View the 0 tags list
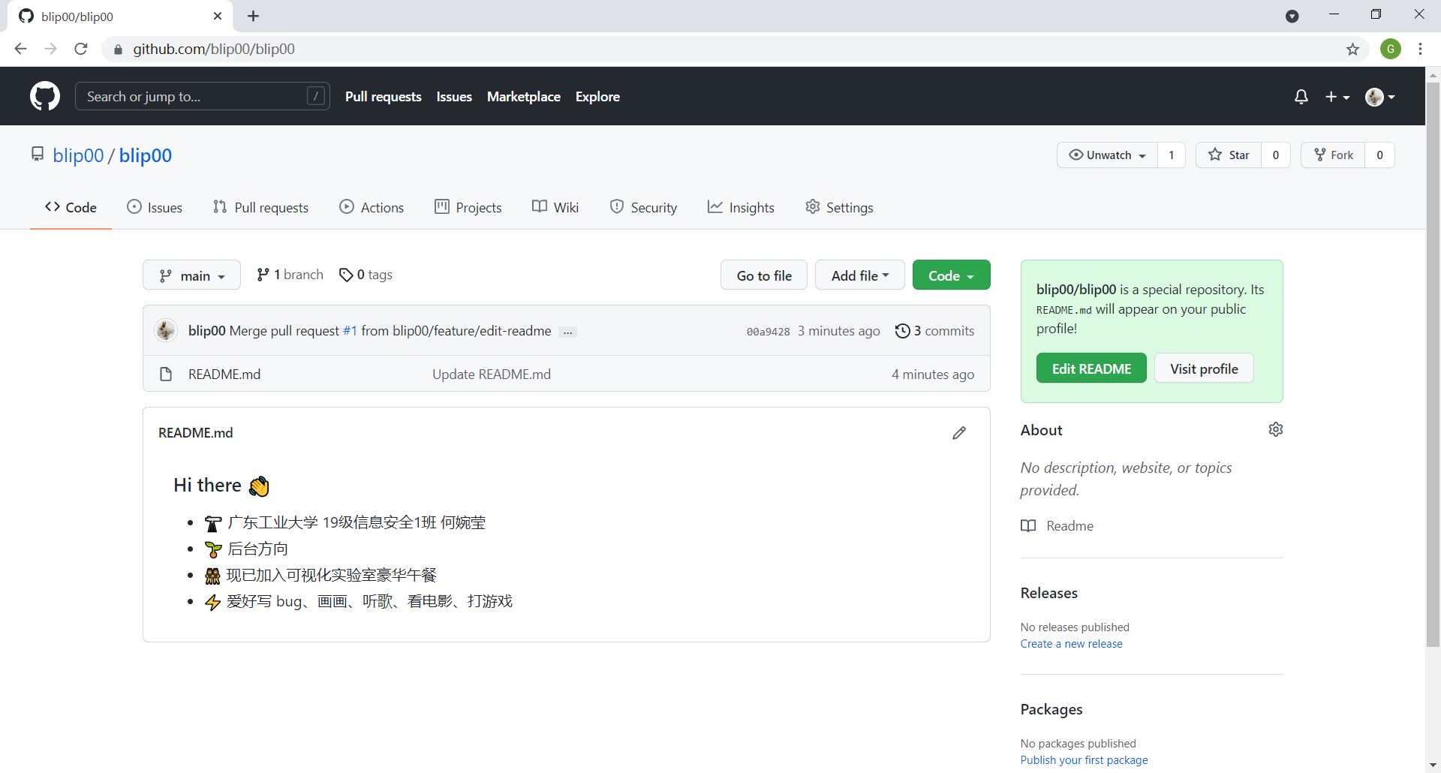This screenshot has width=1441, height=773. (x=366, y=275)
